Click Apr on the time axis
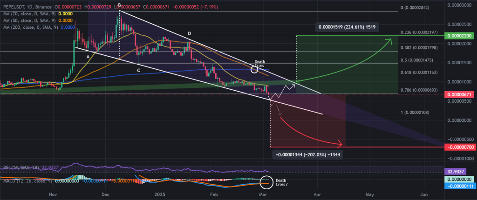The width and height of the screenshot is (477, 200). [x=317, y=194]
